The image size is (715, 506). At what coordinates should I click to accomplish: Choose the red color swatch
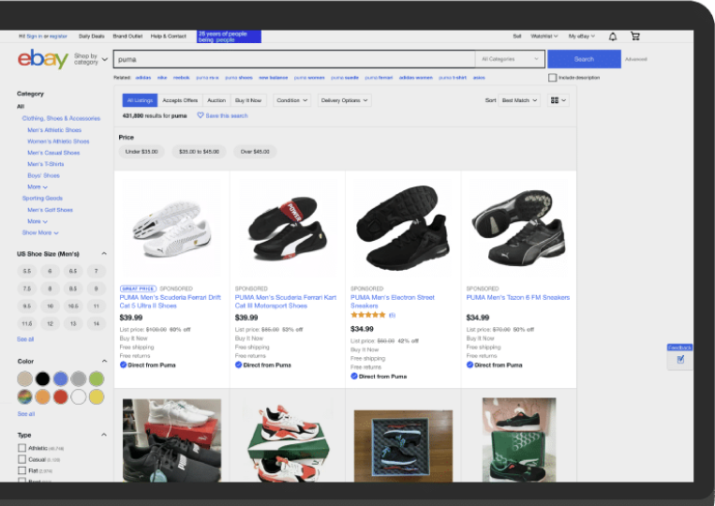[x=60, y=397]
